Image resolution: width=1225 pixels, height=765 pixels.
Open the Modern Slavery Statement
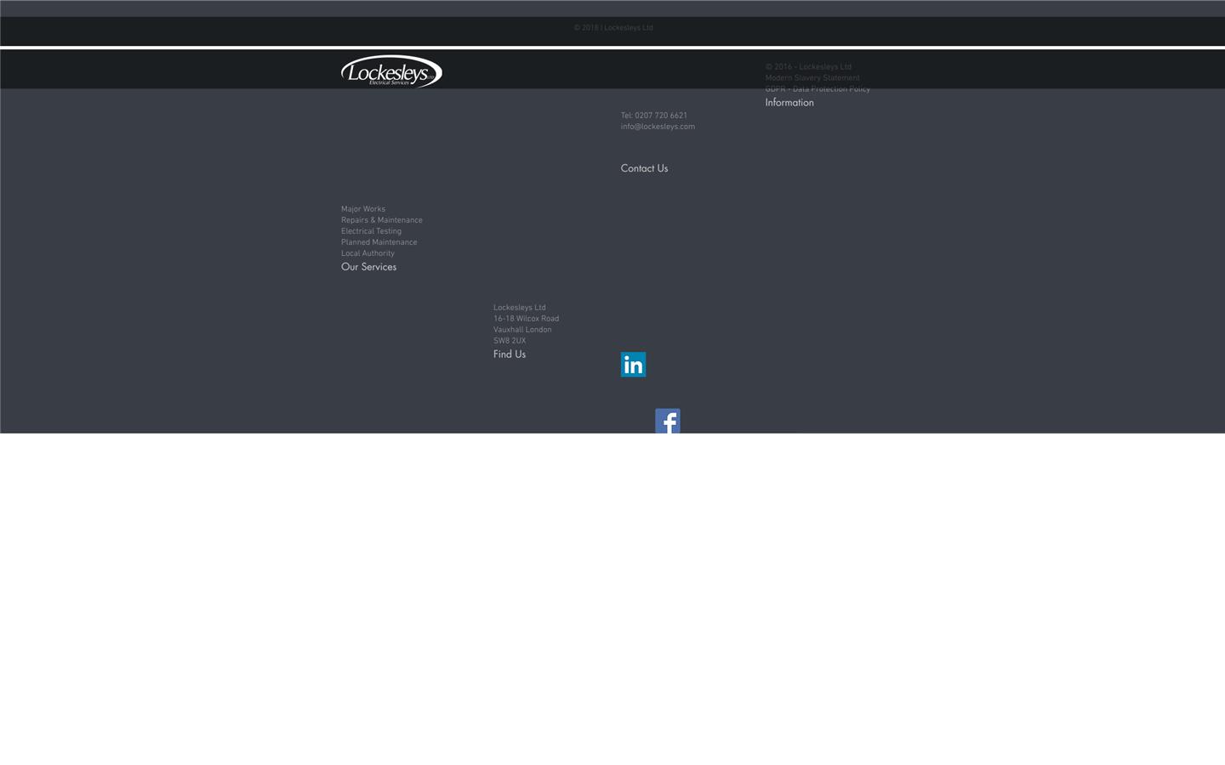click(811, 77)
